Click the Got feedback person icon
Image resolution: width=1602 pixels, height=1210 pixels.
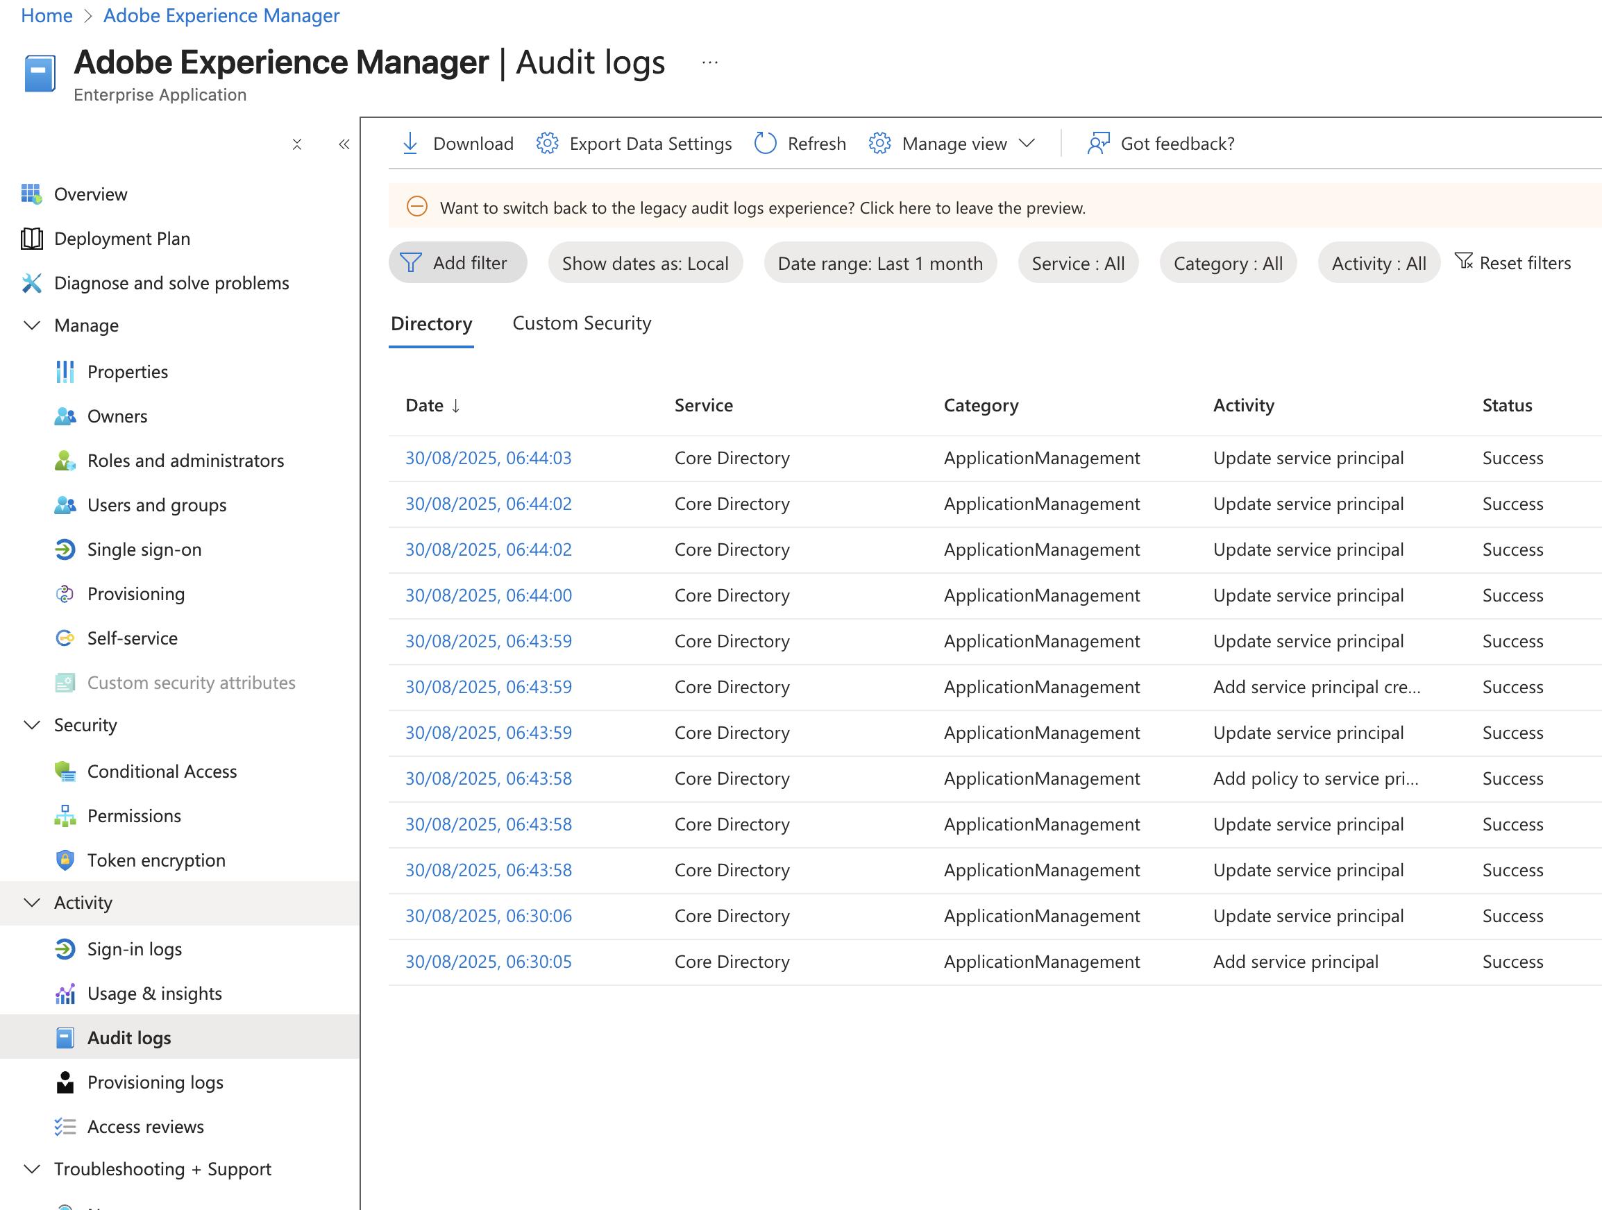(1099, 144)
